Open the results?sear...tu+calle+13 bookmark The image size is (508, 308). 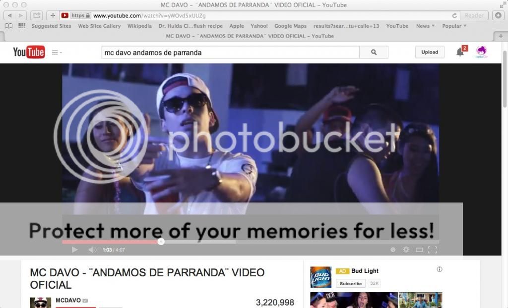pos(346,26)
